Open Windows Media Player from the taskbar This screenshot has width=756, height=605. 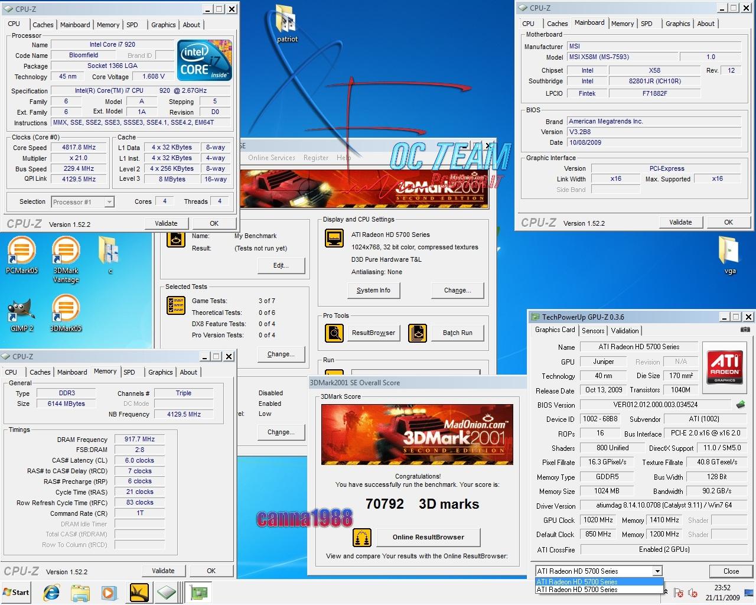(x=109, y=593)
